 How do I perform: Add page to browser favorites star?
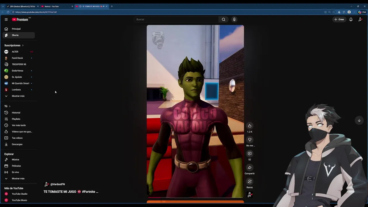[x=334, y=12]
